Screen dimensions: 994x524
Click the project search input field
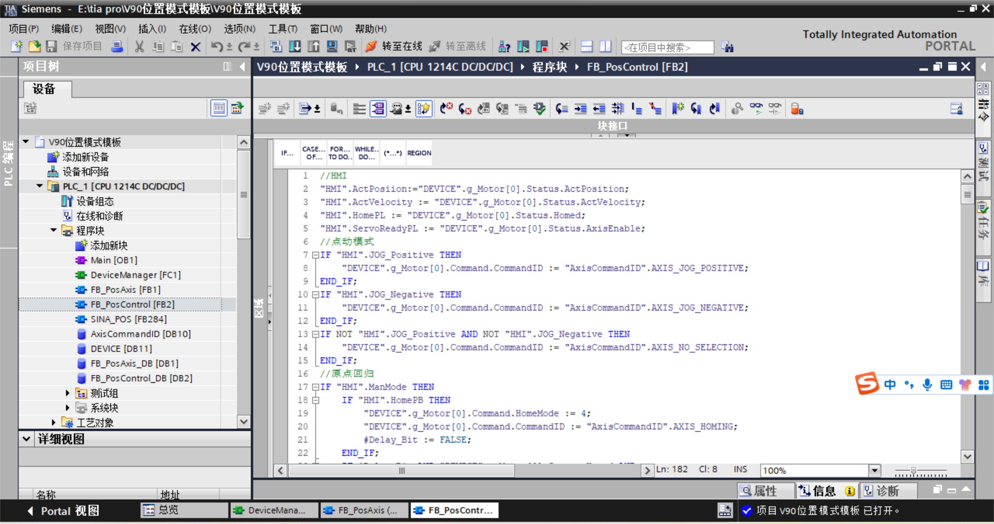coord(667,47)
